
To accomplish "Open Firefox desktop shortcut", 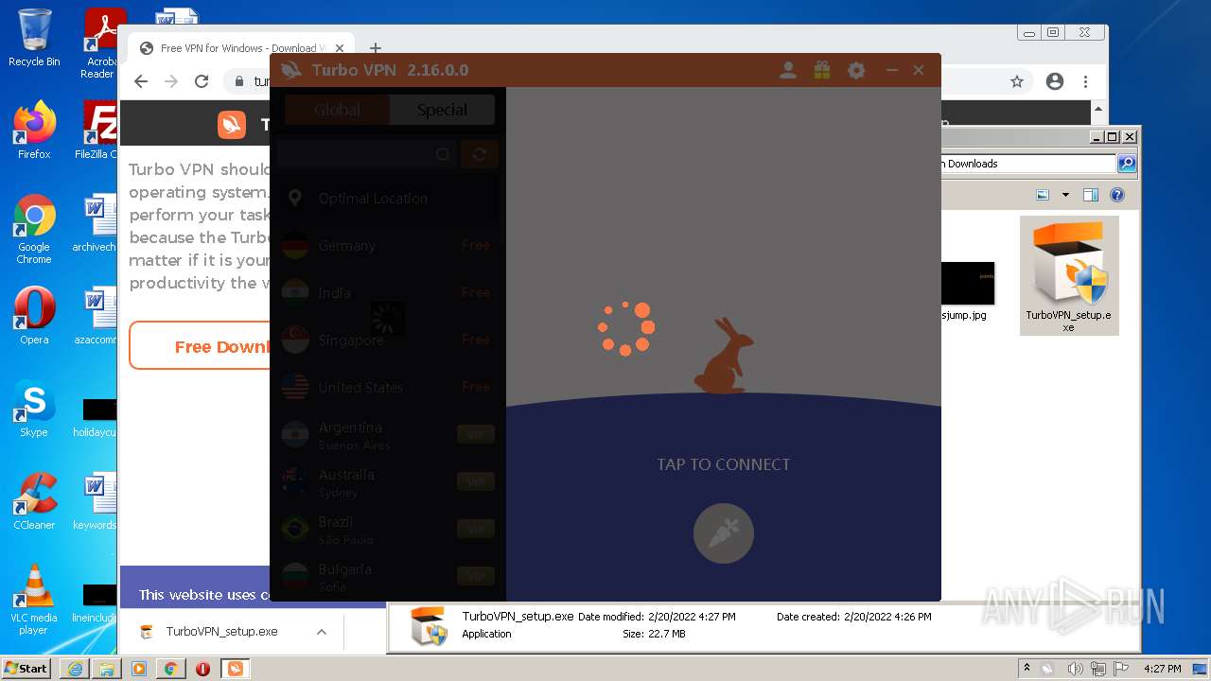I will tap(34, 130).
